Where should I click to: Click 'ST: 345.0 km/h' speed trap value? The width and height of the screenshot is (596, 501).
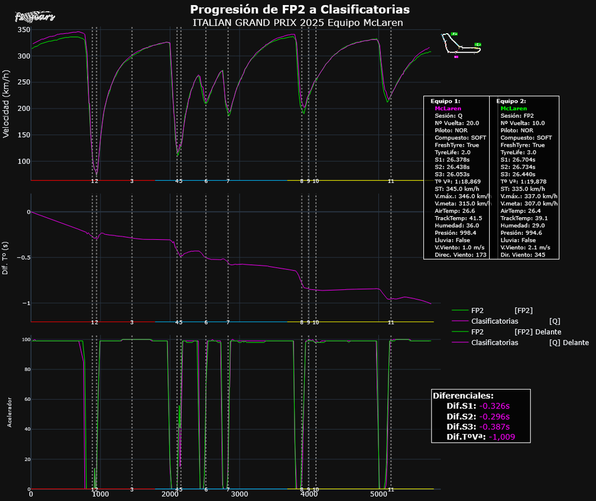pos(457,189)
